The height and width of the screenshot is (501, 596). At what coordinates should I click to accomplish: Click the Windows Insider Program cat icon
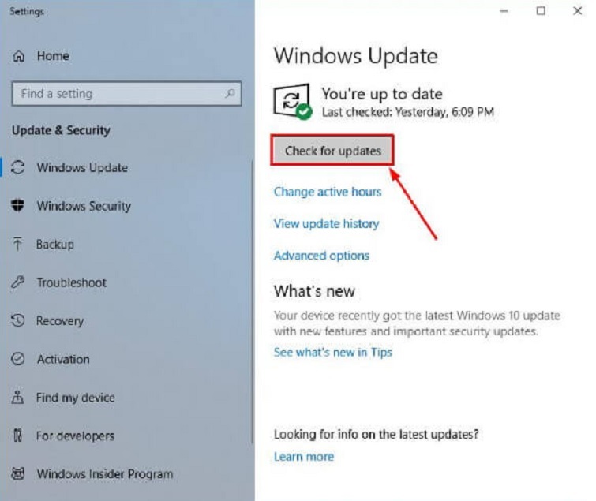(18, 473)
